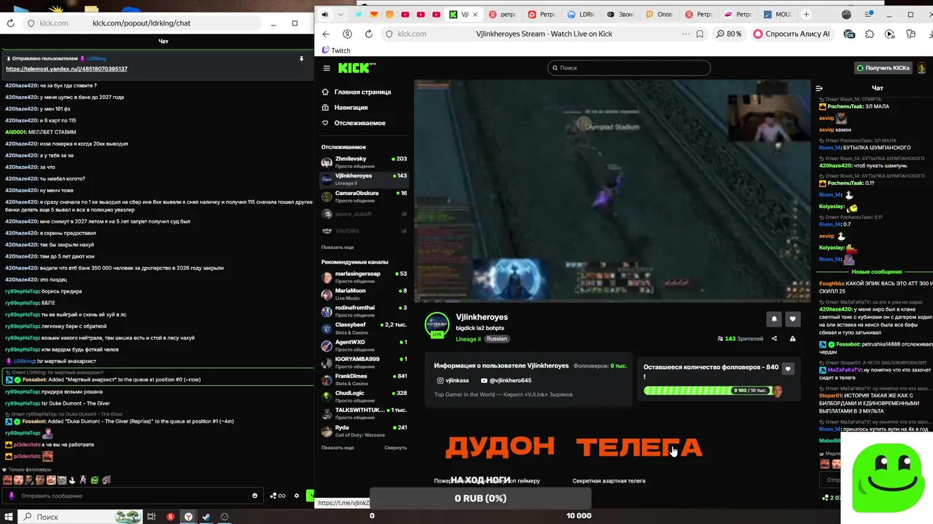This screenshot has height=524, width=933.
Task: Click the KICK logo
Action: [x=357, y=68]
